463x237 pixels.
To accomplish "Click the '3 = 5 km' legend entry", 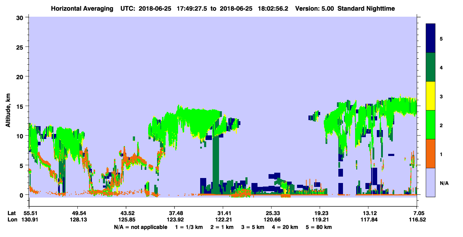I will point(253,227).
